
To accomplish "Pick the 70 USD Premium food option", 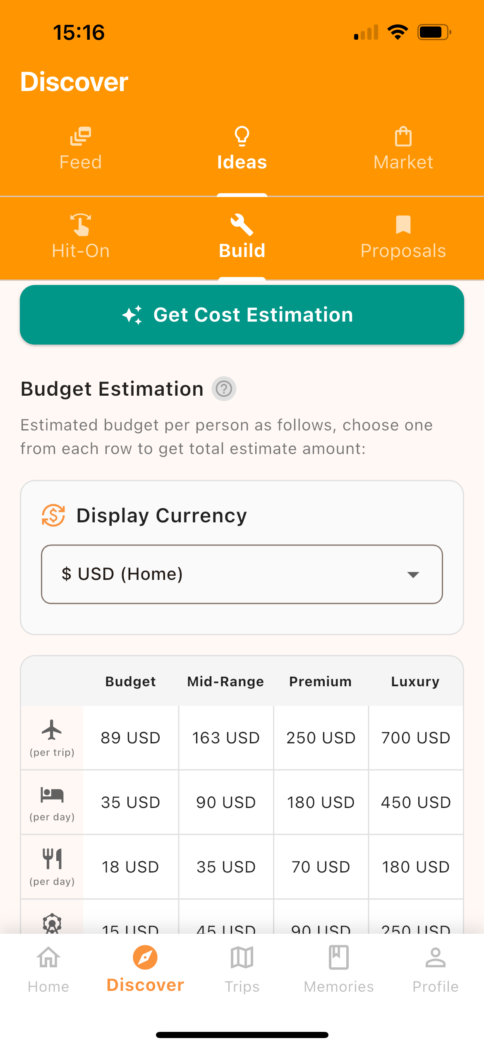I will click(321, 867).
